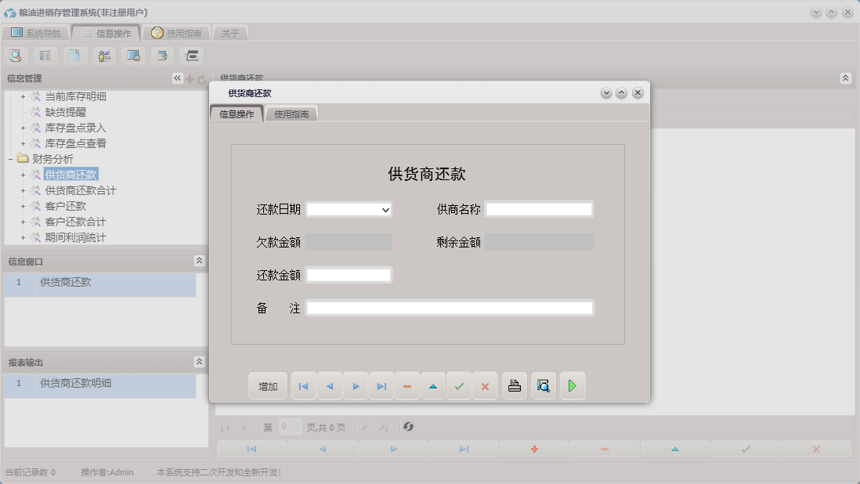
Task: Click the green checkmark to confirm the record
Action: (x=459, y=385)
